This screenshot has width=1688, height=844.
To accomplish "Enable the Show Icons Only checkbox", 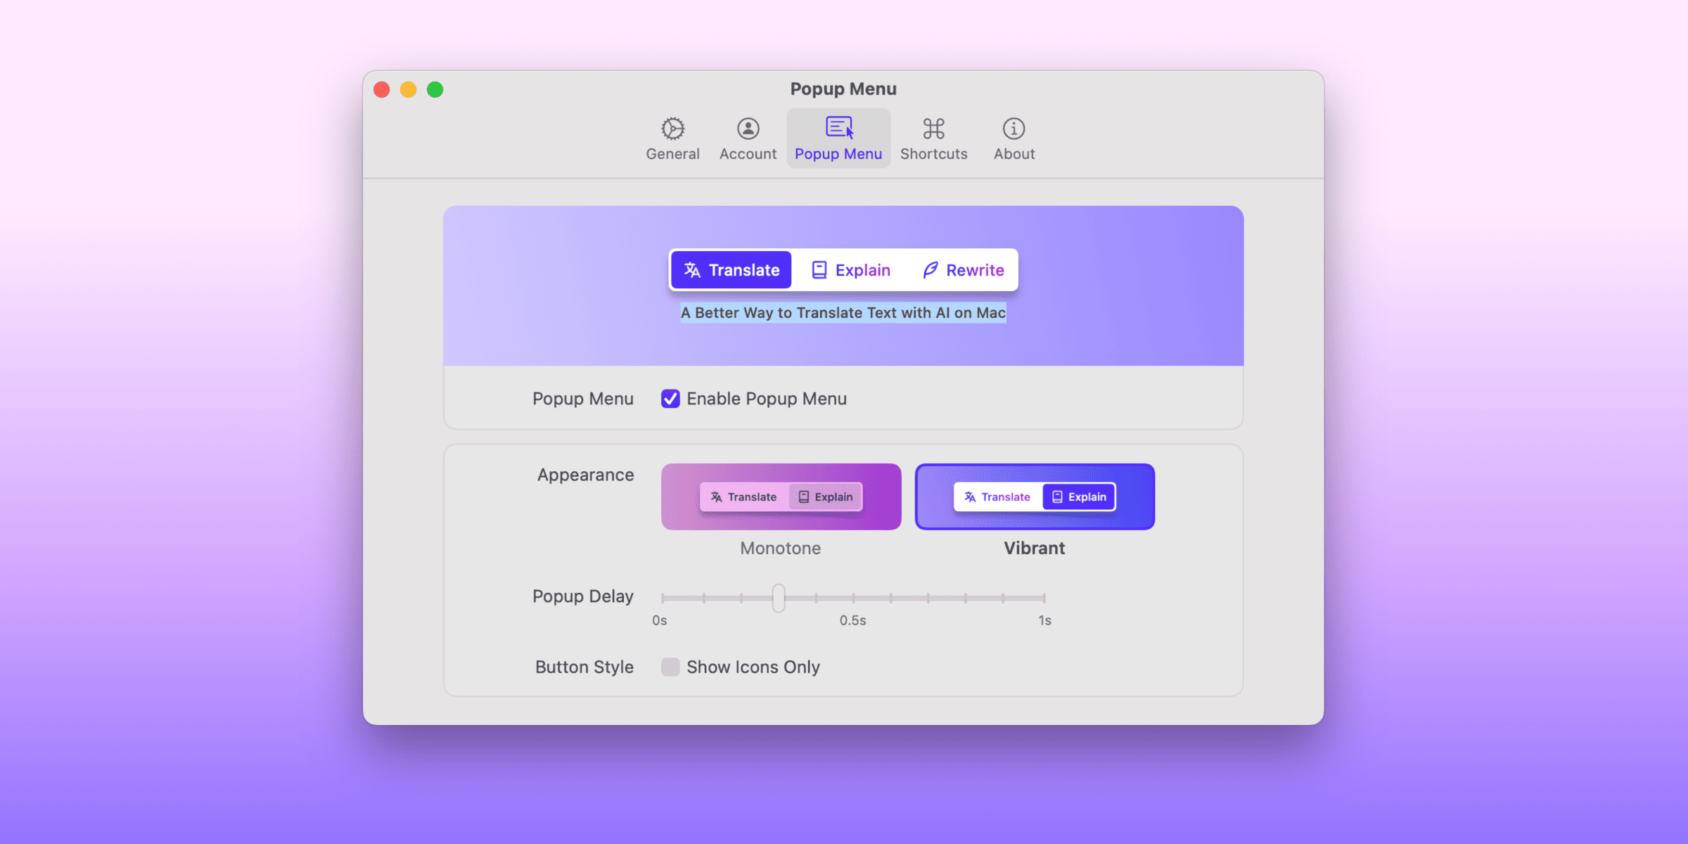I will [670, 667].
